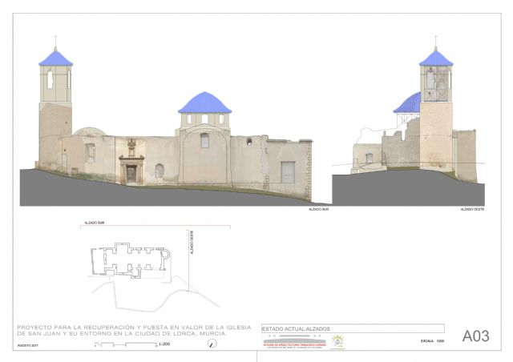The image size is (513, 362).
Task: Click the AGOSTO 2017 date text
Action: coord(28,344)
